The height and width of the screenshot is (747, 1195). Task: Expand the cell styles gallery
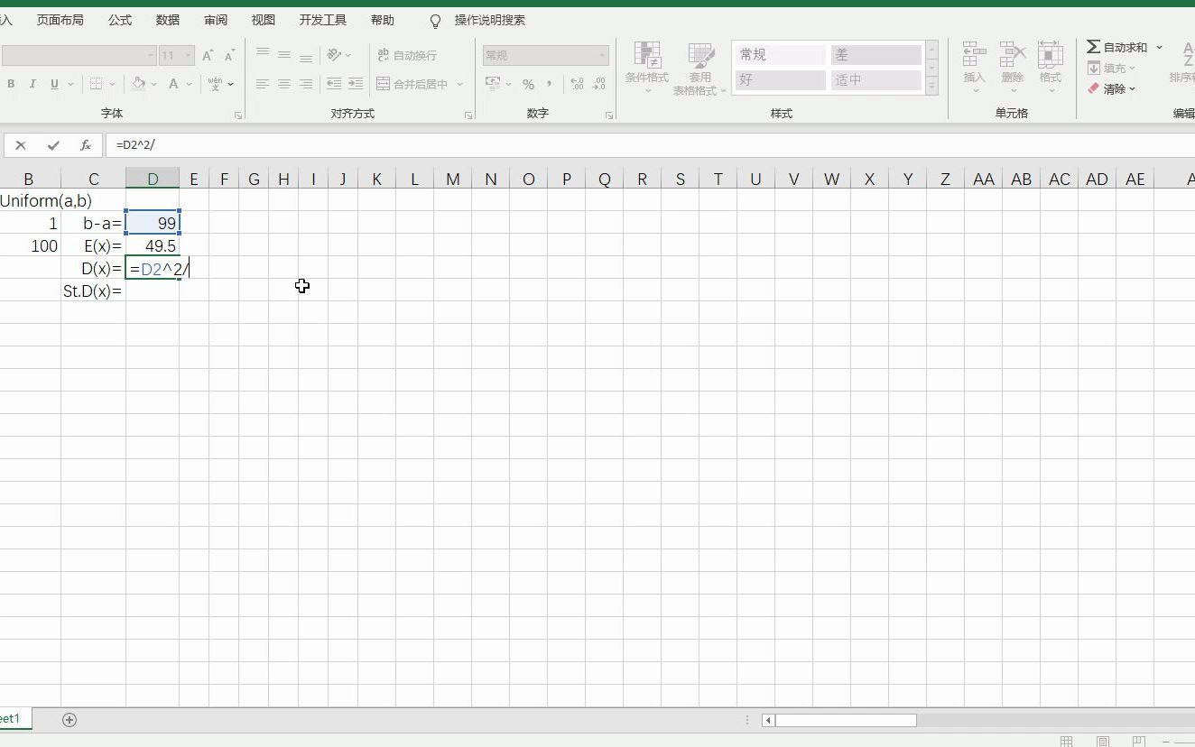tap(931, 87)
